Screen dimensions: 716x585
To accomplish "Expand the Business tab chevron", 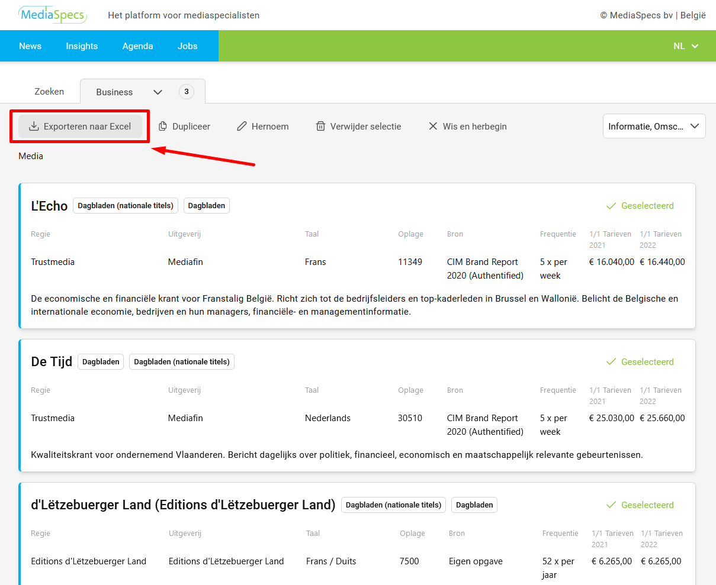I will coord(158,92).
